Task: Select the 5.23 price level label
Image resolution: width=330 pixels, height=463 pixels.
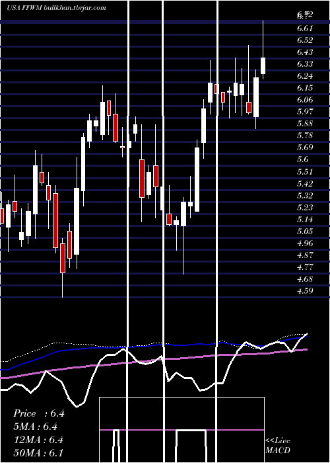Action: click(x=305, y=208)
